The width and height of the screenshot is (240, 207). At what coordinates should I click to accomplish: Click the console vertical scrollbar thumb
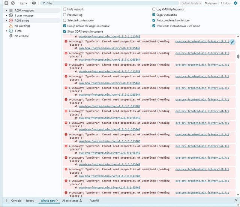coord(238,56)
